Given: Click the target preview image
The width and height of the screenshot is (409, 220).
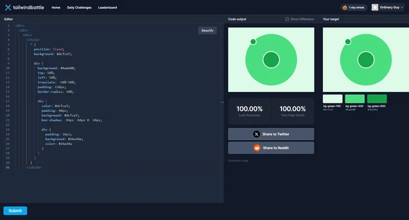Looking at the screenshot, I should (x=366, y=60).
